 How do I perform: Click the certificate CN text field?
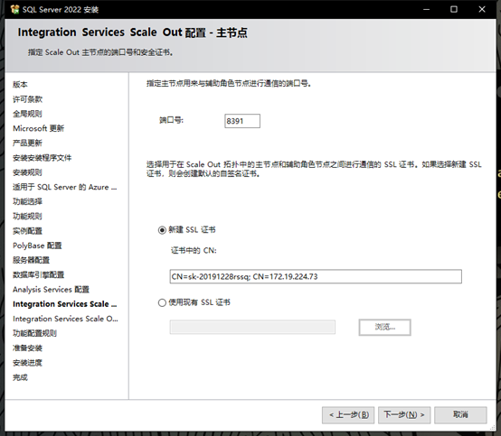316,276
